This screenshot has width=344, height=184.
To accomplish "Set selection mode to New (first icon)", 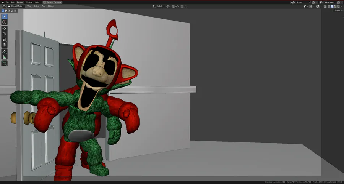I will [3, 11].
